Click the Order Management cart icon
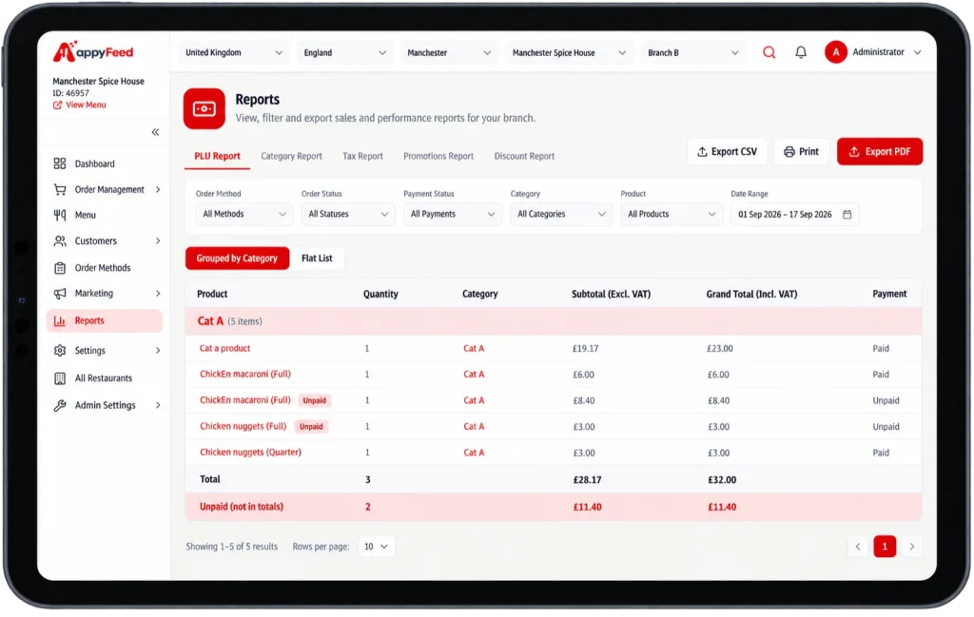This screenshot has width=974, height=617. [60, 189]
